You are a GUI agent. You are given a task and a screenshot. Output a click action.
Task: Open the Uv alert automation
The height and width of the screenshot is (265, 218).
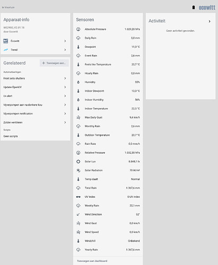(x=35, y=96)
